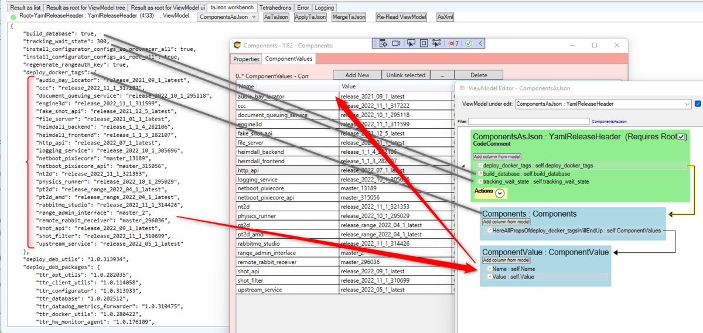Click the Components : Components block header

coord(529,214)
